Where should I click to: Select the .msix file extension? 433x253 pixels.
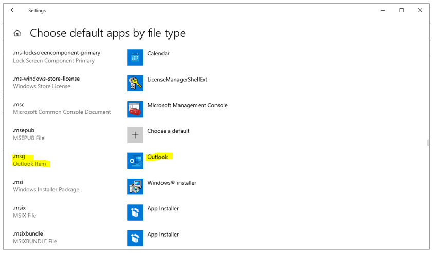click(x=20, y=208)
